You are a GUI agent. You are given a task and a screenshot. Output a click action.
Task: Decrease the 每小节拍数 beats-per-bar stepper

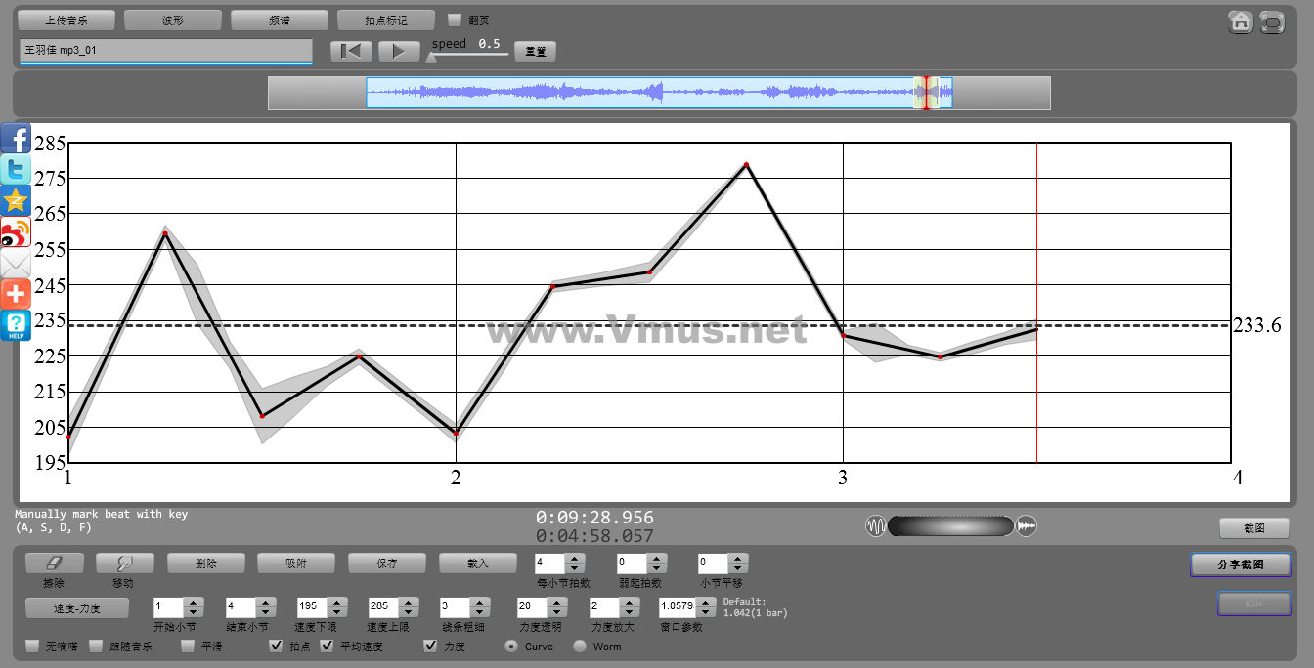coord(575,568)
